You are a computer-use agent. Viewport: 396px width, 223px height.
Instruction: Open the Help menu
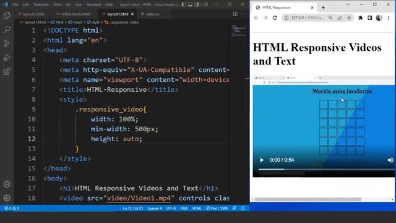tap(109, 4)
